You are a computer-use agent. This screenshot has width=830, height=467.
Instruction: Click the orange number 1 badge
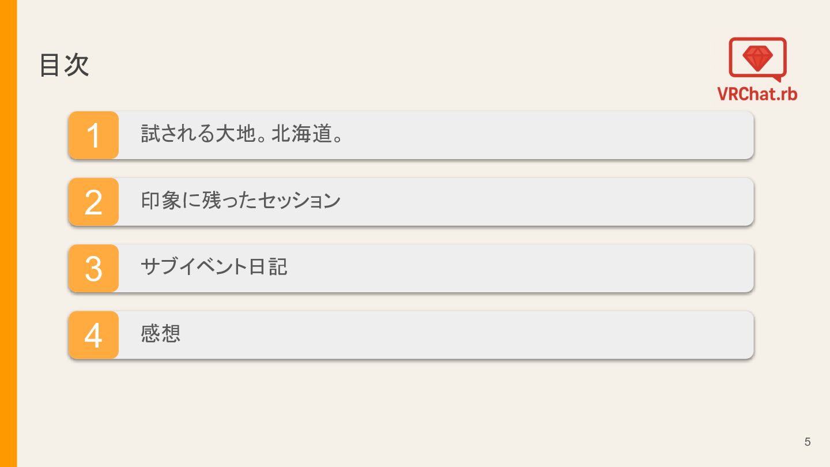pyautogui.click(x=93, y=135)
